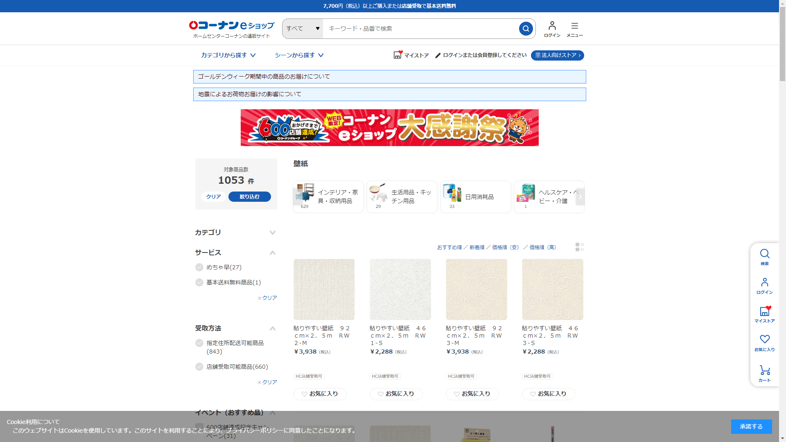Sort products by 価格順（安）
Screen dimensions: 786x442
click(506, 247)
